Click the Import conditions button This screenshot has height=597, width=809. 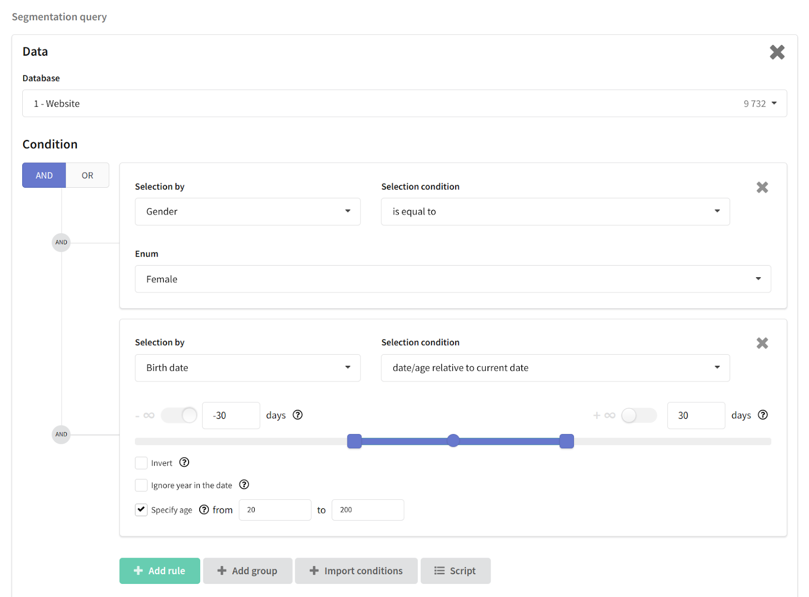click(356, 571)
